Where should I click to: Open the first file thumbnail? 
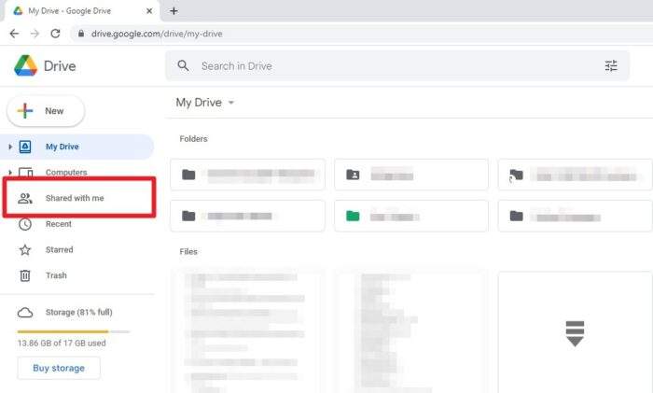click(247, 332)
